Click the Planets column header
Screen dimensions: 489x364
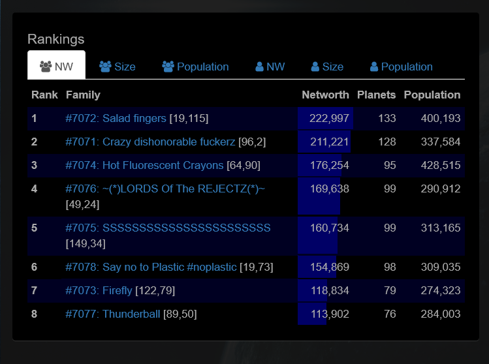[x=376, y=95]
